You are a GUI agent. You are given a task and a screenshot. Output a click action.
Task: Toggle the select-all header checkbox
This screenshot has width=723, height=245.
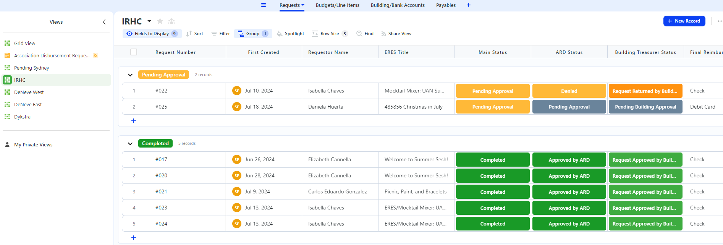point(134,52)
